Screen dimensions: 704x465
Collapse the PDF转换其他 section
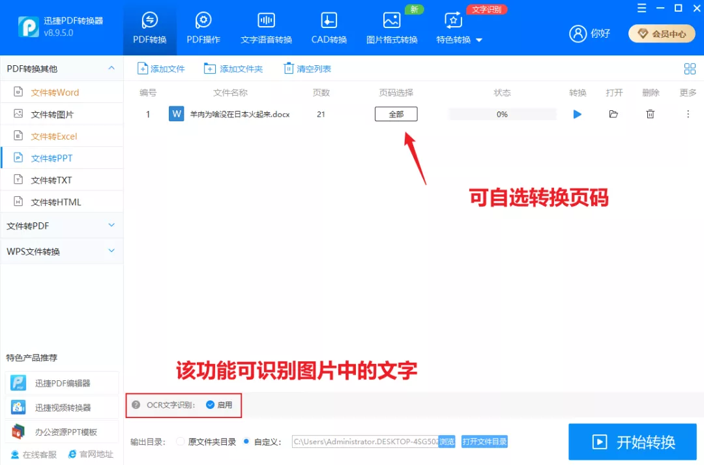[x=111, y=68]
